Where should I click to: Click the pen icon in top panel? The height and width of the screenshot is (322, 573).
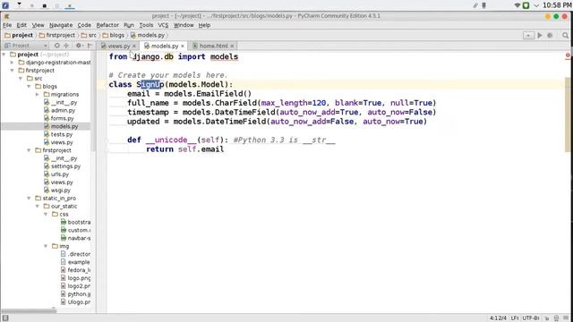(475, 5)
